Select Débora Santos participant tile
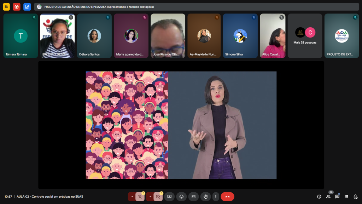 [94, 36]
